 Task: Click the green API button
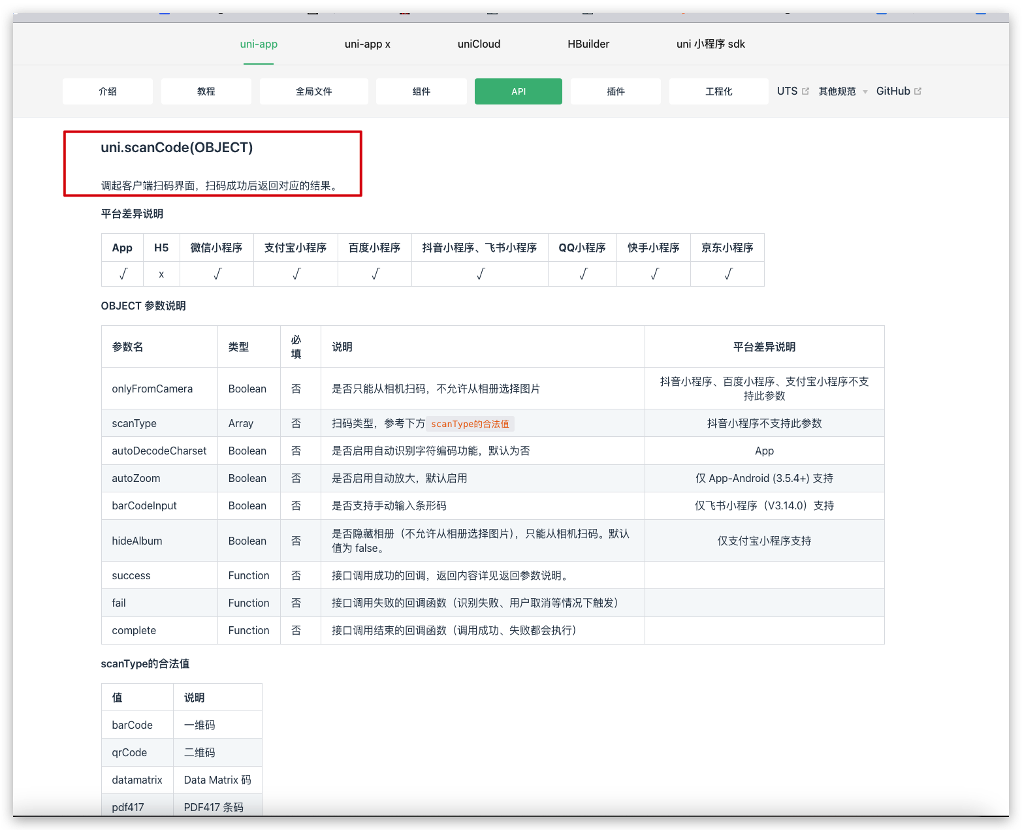click(x=519, y=91)
